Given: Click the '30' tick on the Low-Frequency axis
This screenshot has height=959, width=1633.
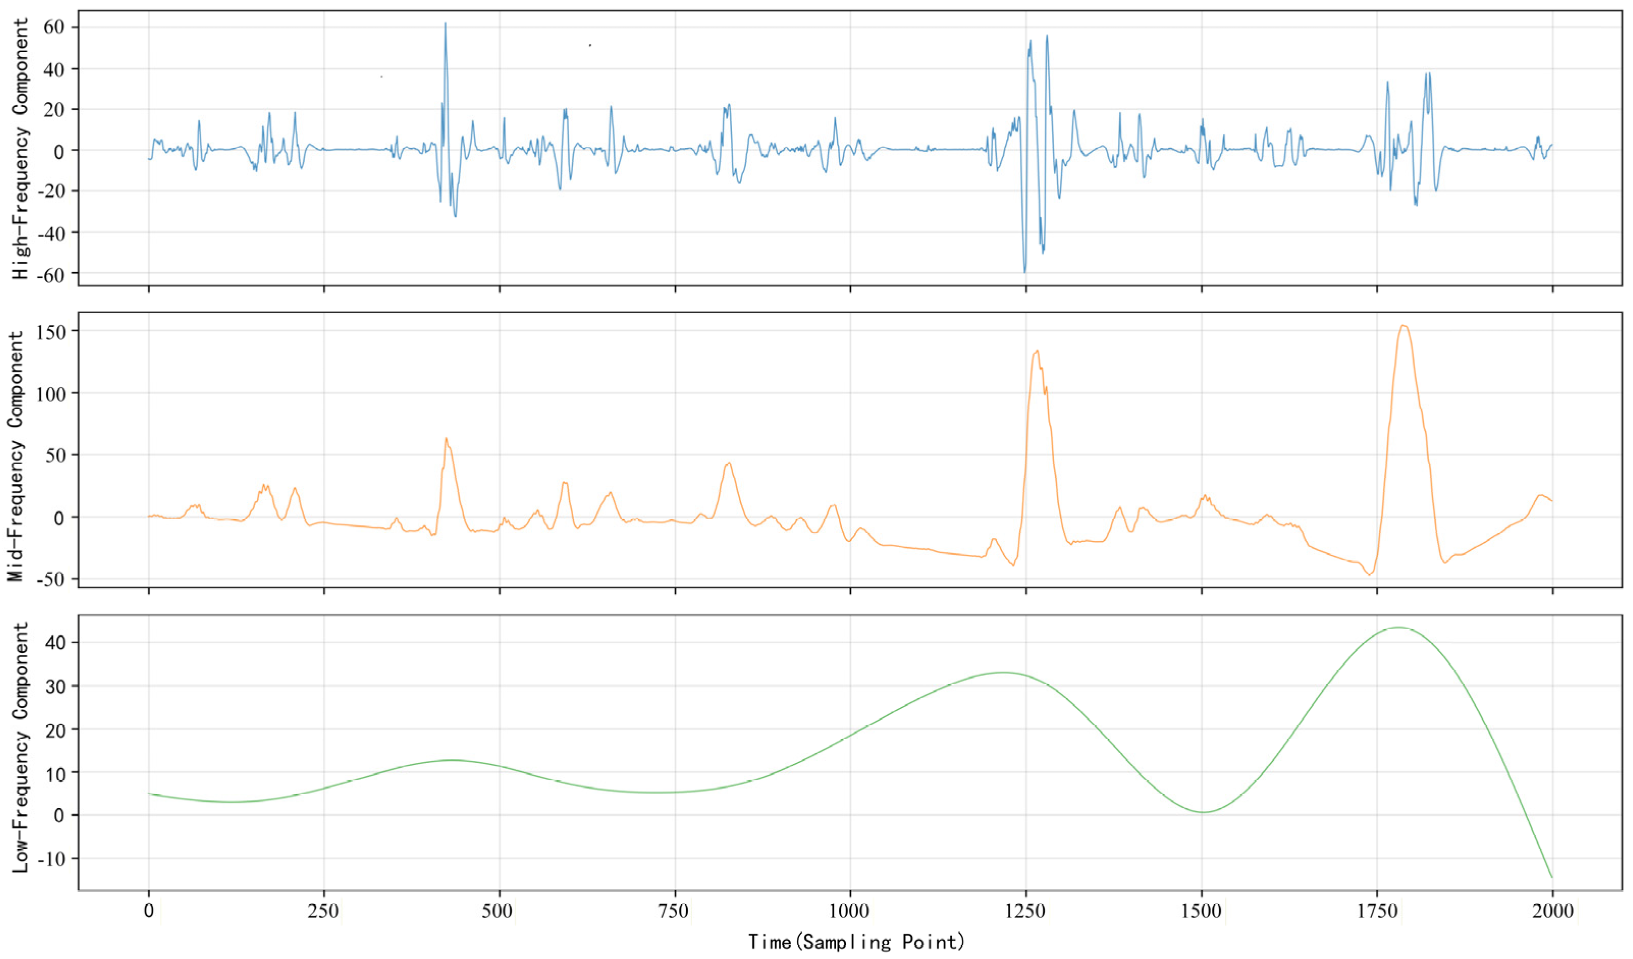Looking at the screenshot, I should 55,686.
